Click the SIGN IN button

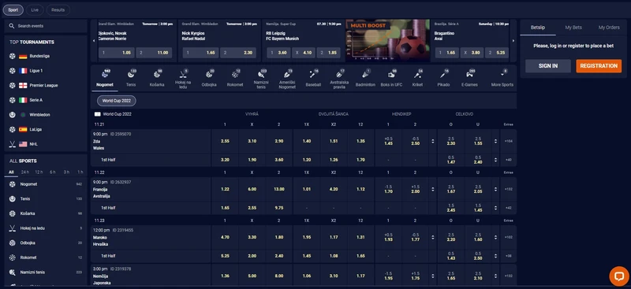tap(547, 66)
